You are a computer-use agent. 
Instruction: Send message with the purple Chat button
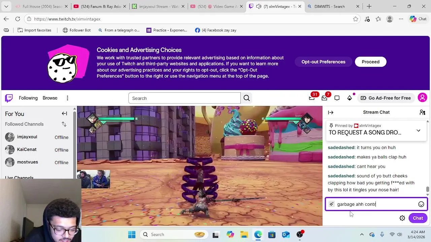tap(418, 218)
